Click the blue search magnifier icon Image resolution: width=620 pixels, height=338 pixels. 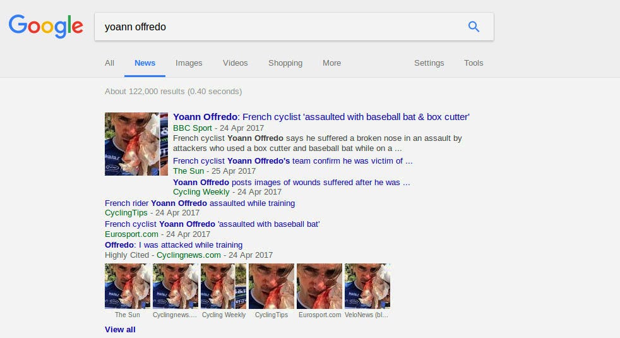pyautogui.click(x=474, y=27)
